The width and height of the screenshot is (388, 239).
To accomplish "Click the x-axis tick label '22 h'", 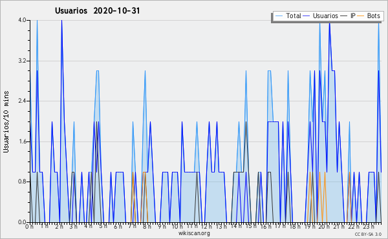I will 354,226.
